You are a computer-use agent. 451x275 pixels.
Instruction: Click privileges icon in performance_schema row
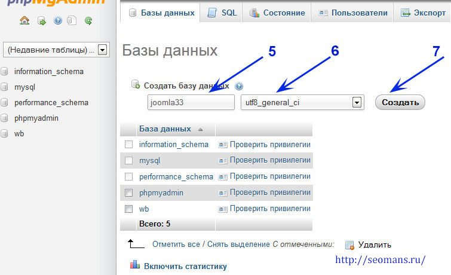click(223, 176)
